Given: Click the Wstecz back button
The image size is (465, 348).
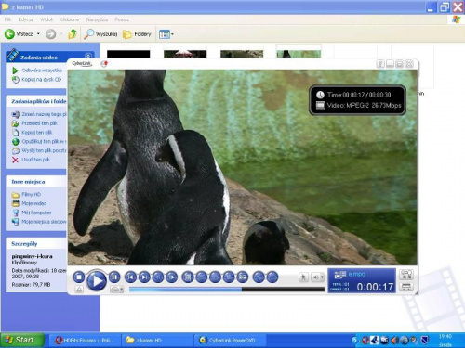Looking at the screenshot, I should (x=19, y=34).
